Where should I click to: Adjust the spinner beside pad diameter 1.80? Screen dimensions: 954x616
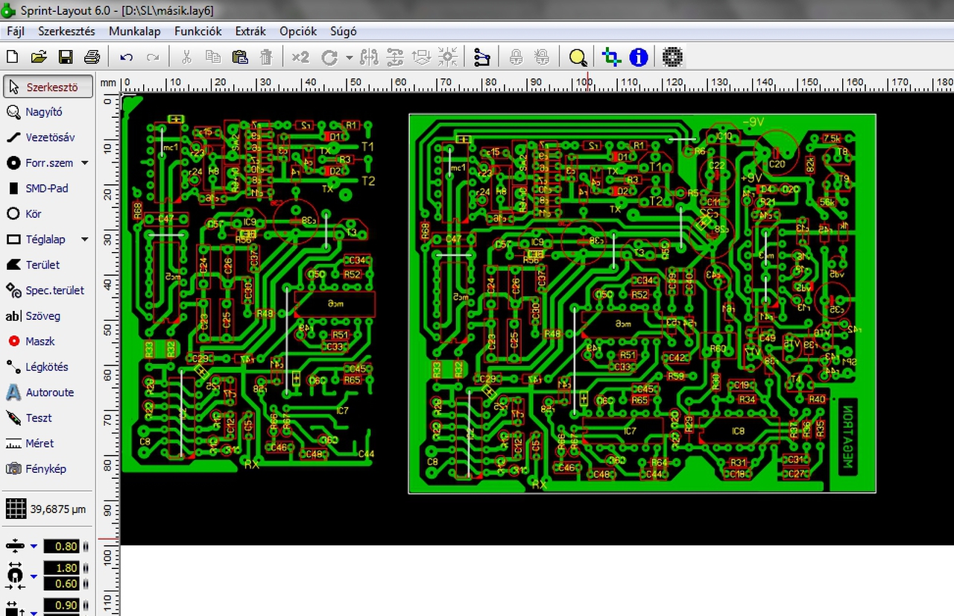pyautogui.click(x=85, y=568)
